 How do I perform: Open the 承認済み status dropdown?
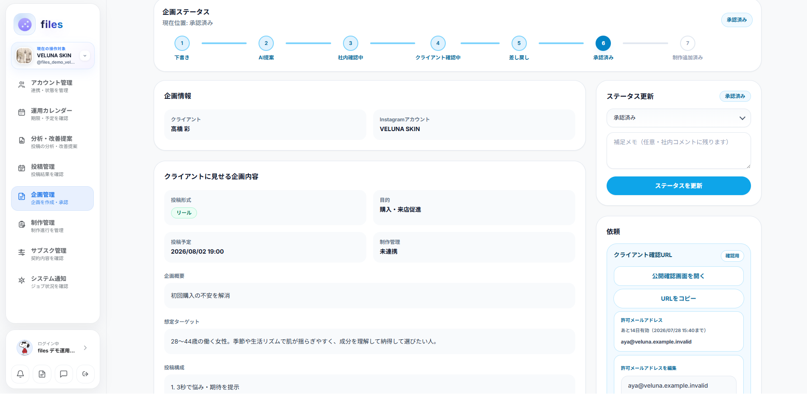pos(679,118)
